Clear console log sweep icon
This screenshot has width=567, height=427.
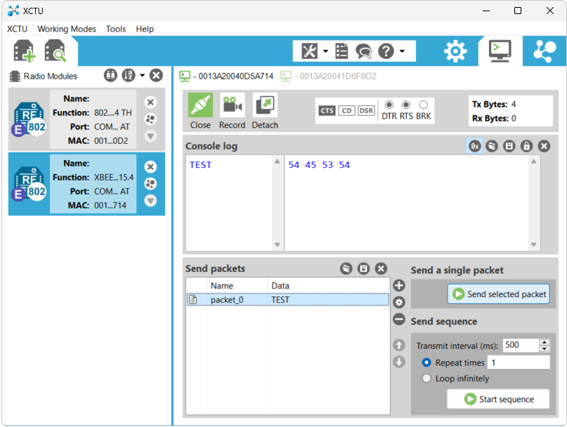[492, 146]
